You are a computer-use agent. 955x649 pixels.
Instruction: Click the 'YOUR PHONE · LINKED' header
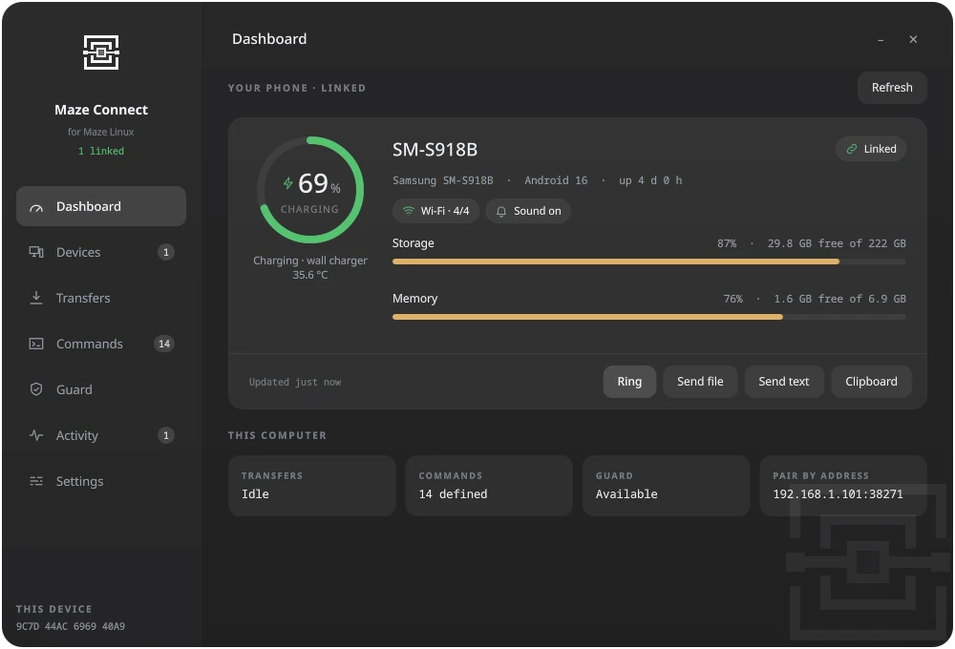[297, 88]
